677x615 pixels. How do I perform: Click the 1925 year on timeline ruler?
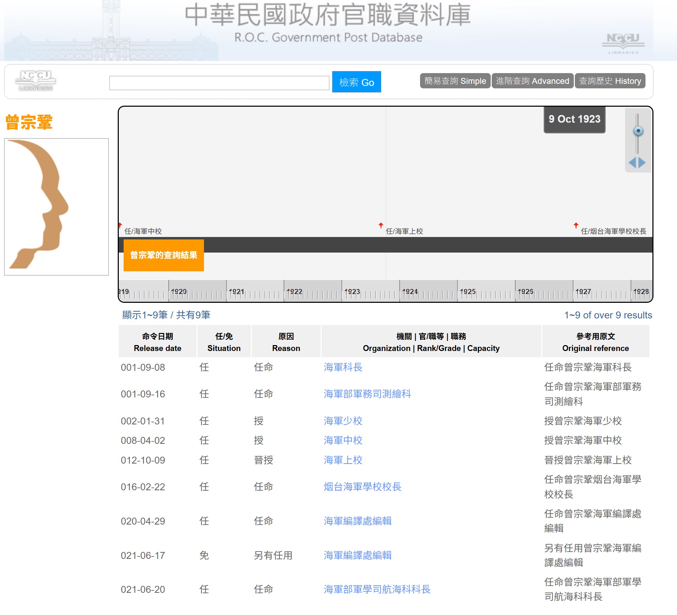[467, 292]
